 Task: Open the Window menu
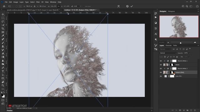[53, 2]
